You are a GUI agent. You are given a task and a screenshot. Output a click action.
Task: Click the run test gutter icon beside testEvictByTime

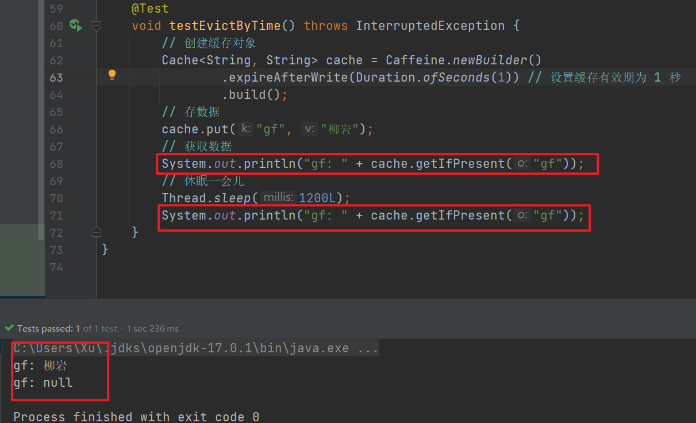click(75, 25)
